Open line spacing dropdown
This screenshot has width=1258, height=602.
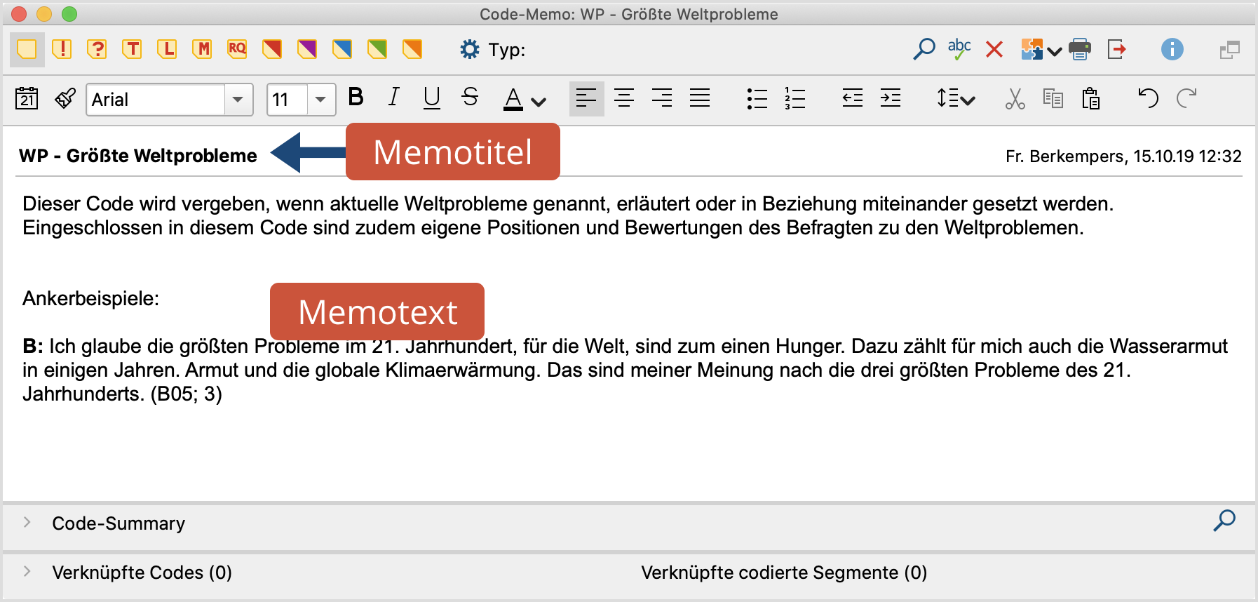pos(956,98)
